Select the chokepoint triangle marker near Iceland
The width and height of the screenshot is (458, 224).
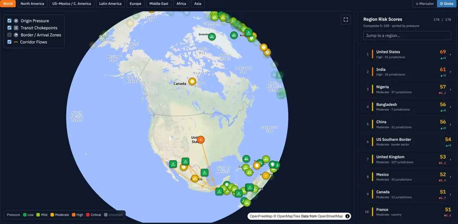click(x=248, y=33)
